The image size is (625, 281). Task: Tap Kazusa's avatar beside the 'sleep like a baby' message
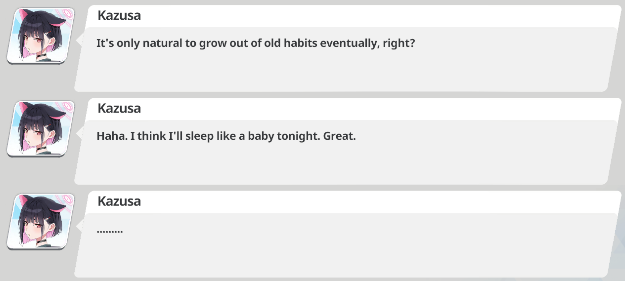click(41, 128)
